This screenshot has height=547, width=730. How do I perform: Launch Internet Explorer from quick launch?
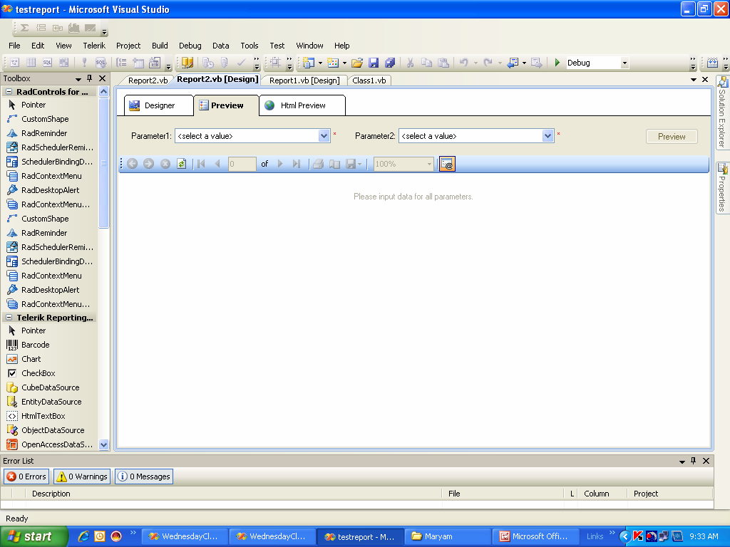coord(83,536)
